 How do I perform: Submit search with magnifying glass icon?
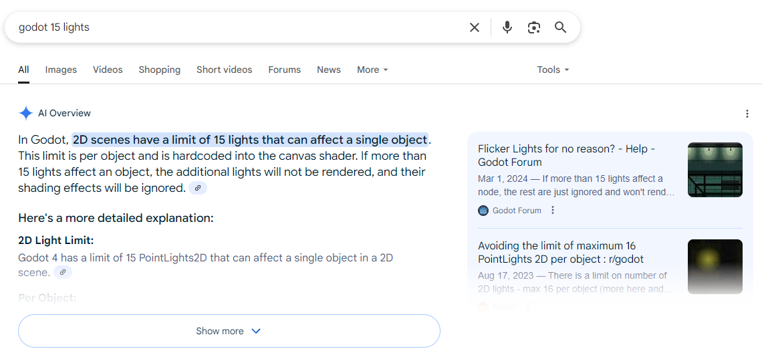pos(560,27)
